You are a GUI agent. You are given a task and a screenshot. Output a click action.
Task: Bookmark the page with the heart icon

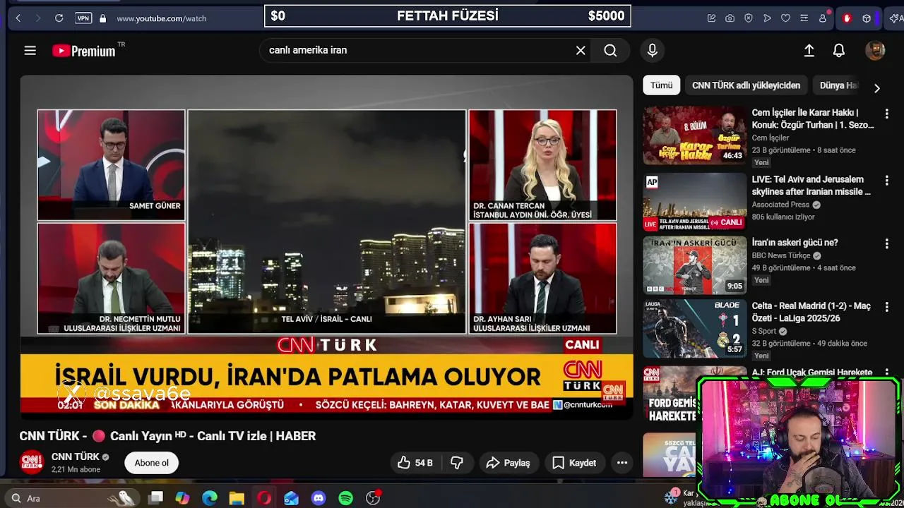click(x=785, y=18)
